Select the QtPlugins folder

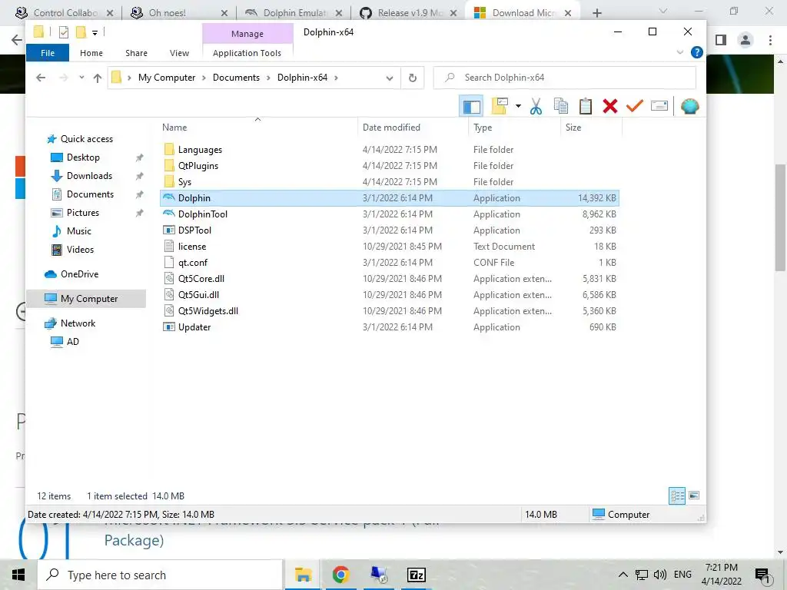coord(390,166)
